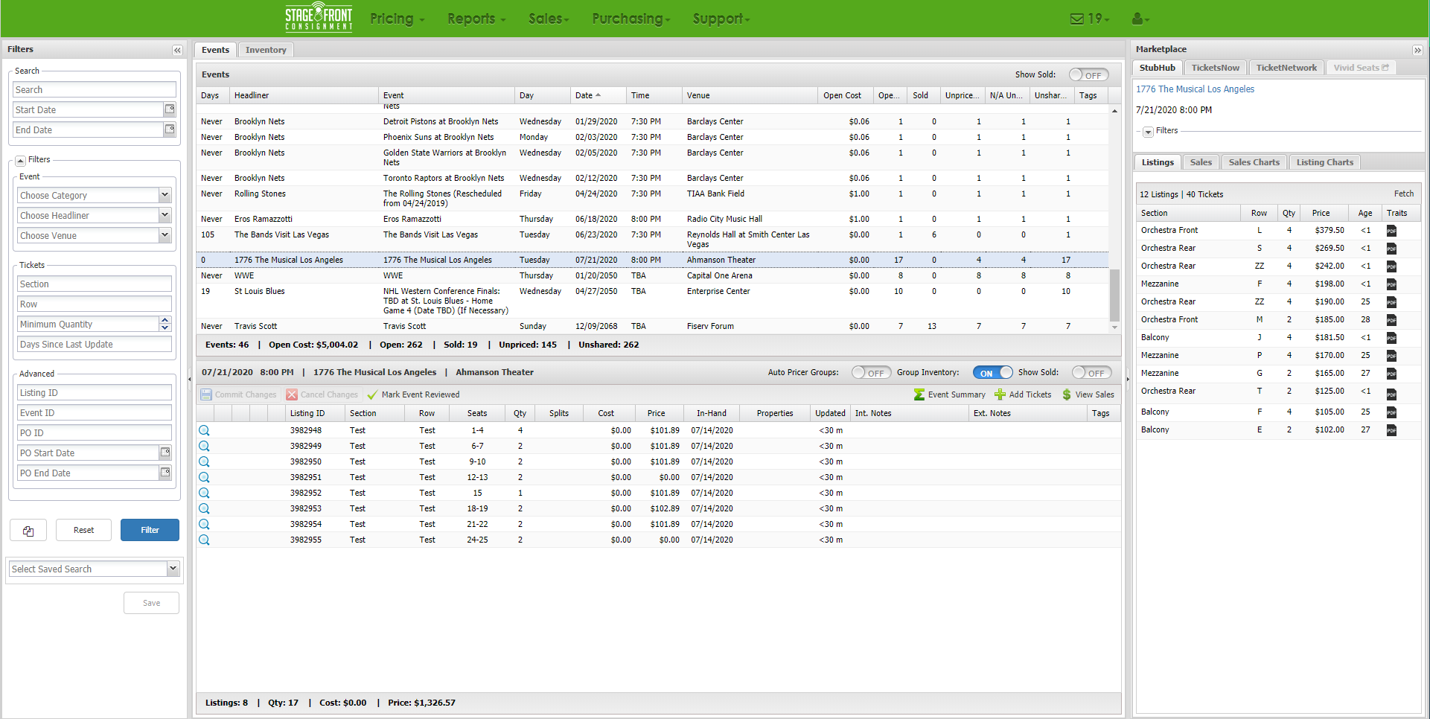Viewport: 1430px width, 719px height.
Task: Toggle Show Sold switch in Events header
Action: pos(1088,75)
